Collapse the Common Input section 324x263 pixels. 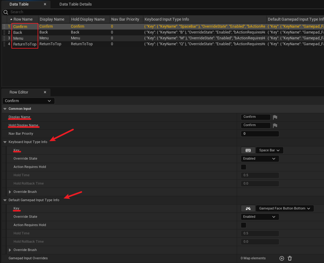point(5,109)
